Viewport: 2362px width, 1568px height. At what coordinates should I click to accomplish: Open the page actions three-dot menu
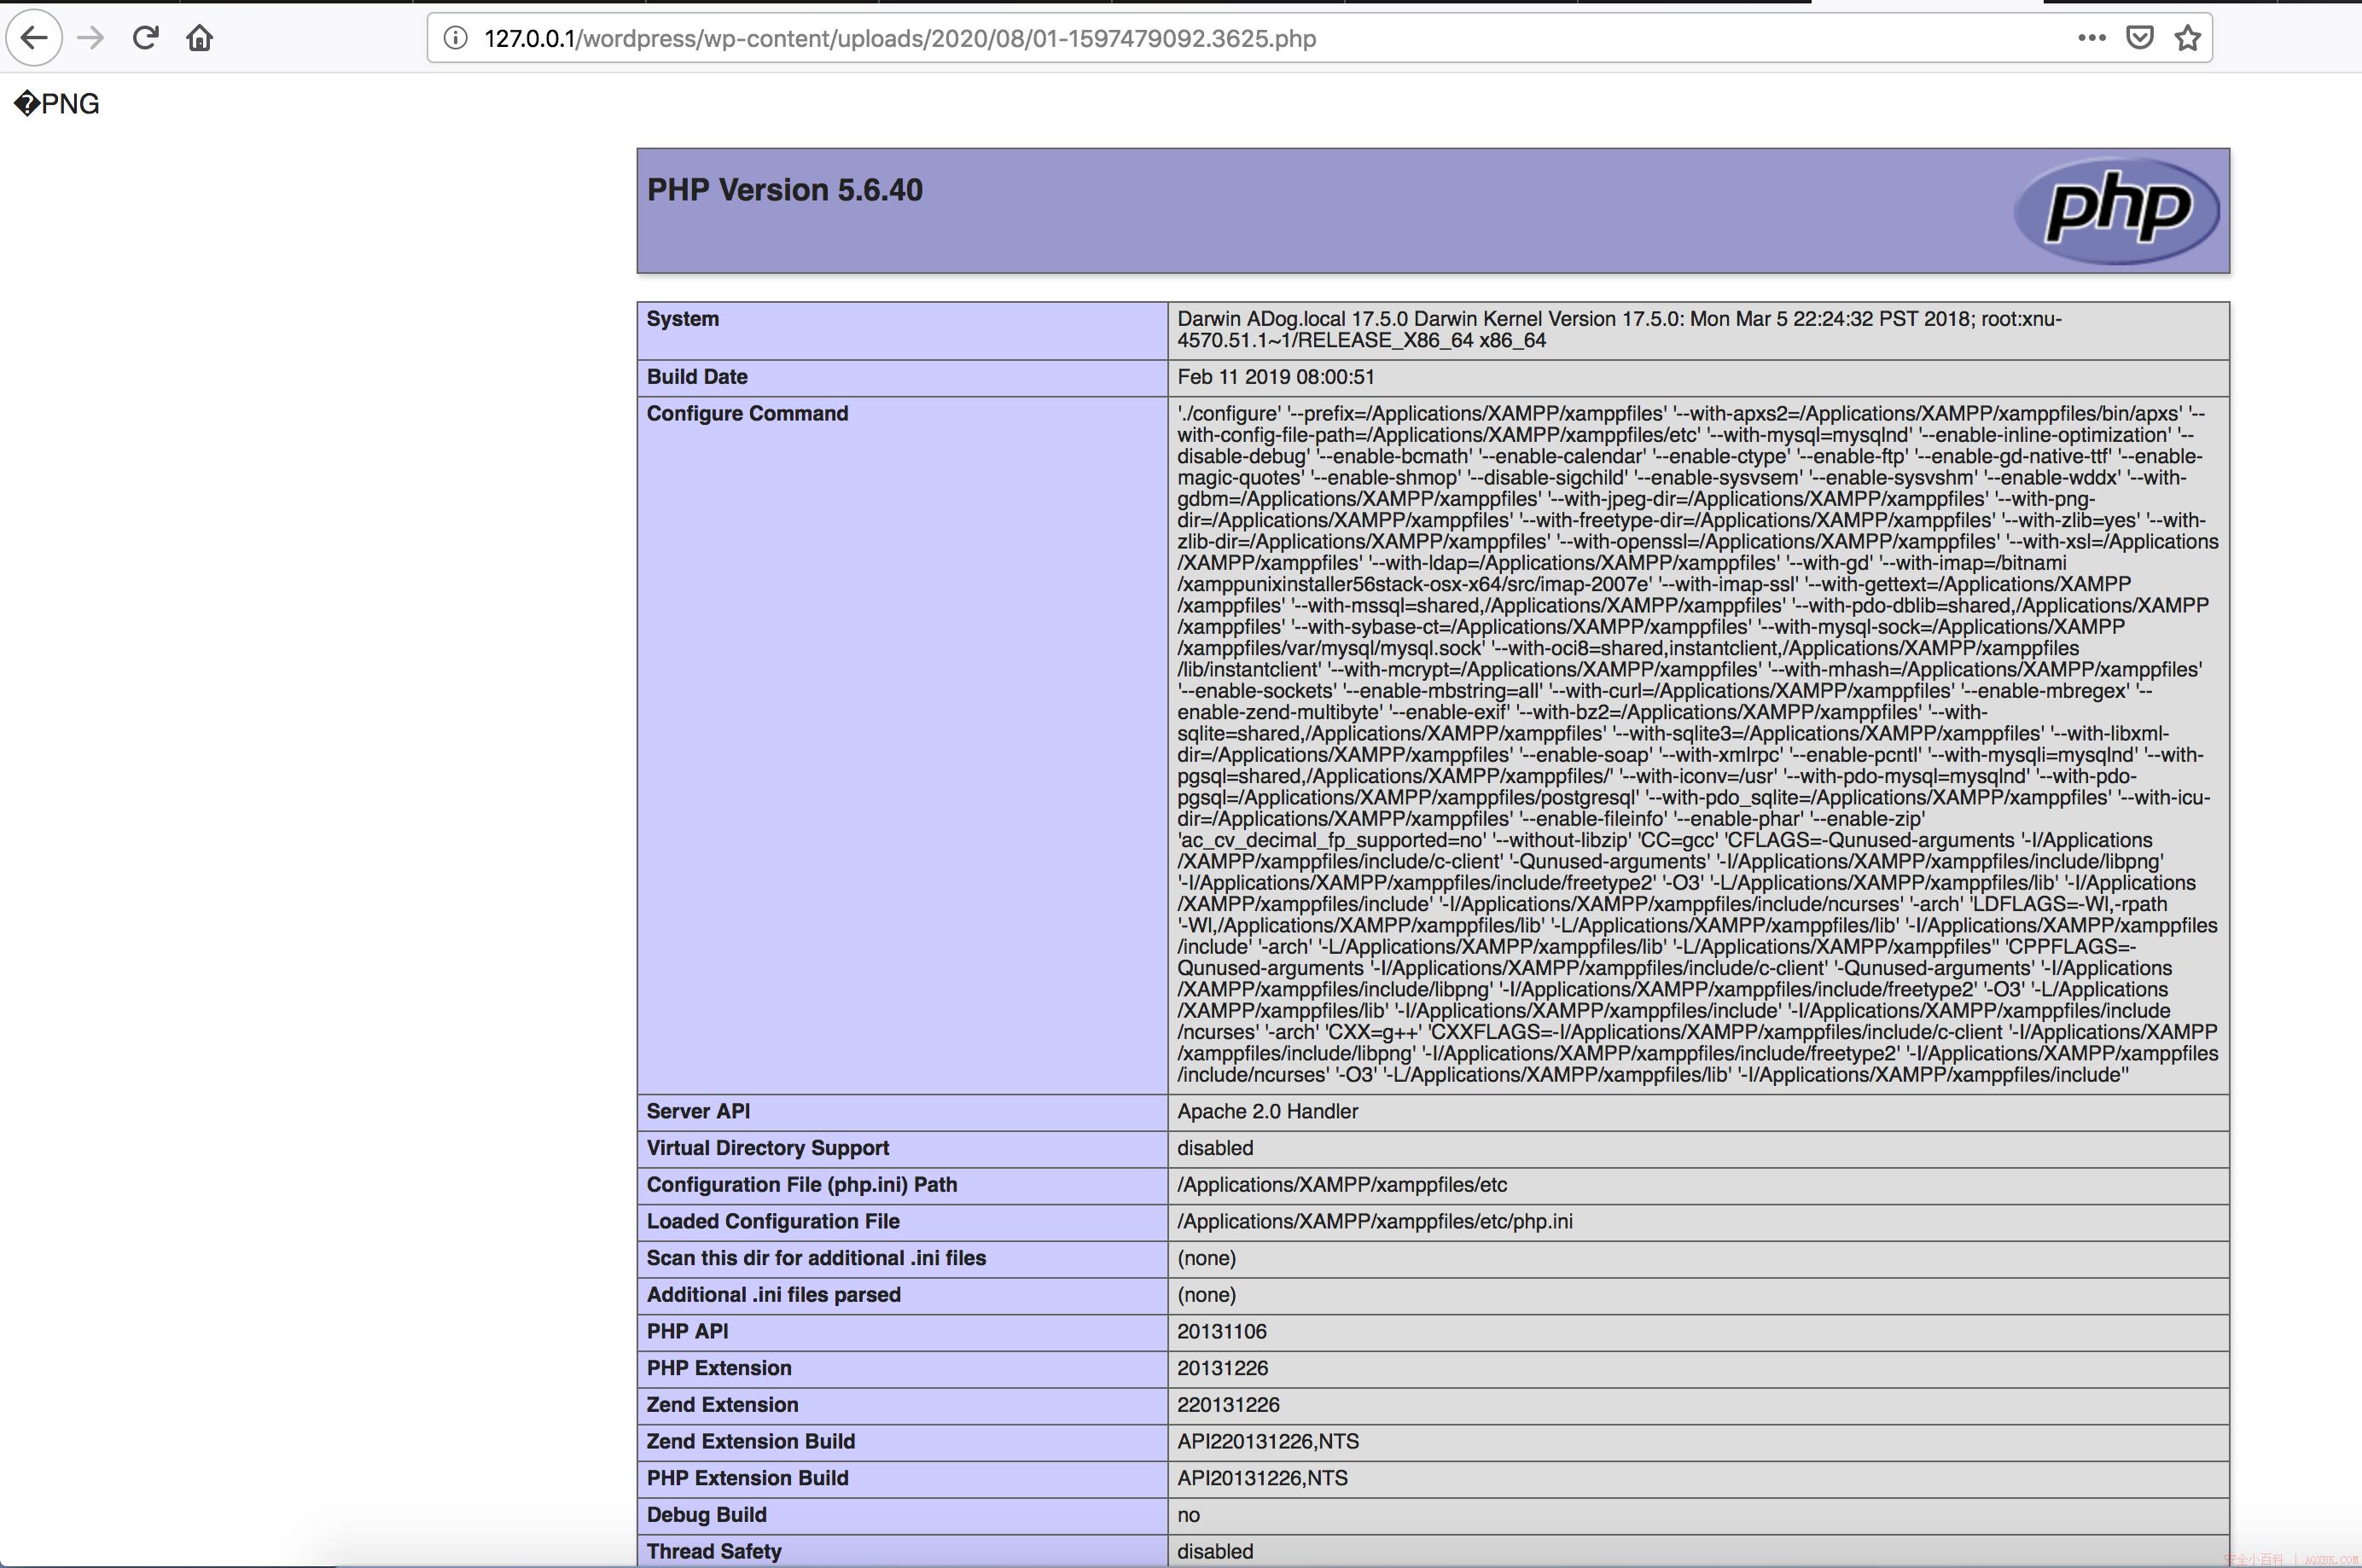(2091, 38)
